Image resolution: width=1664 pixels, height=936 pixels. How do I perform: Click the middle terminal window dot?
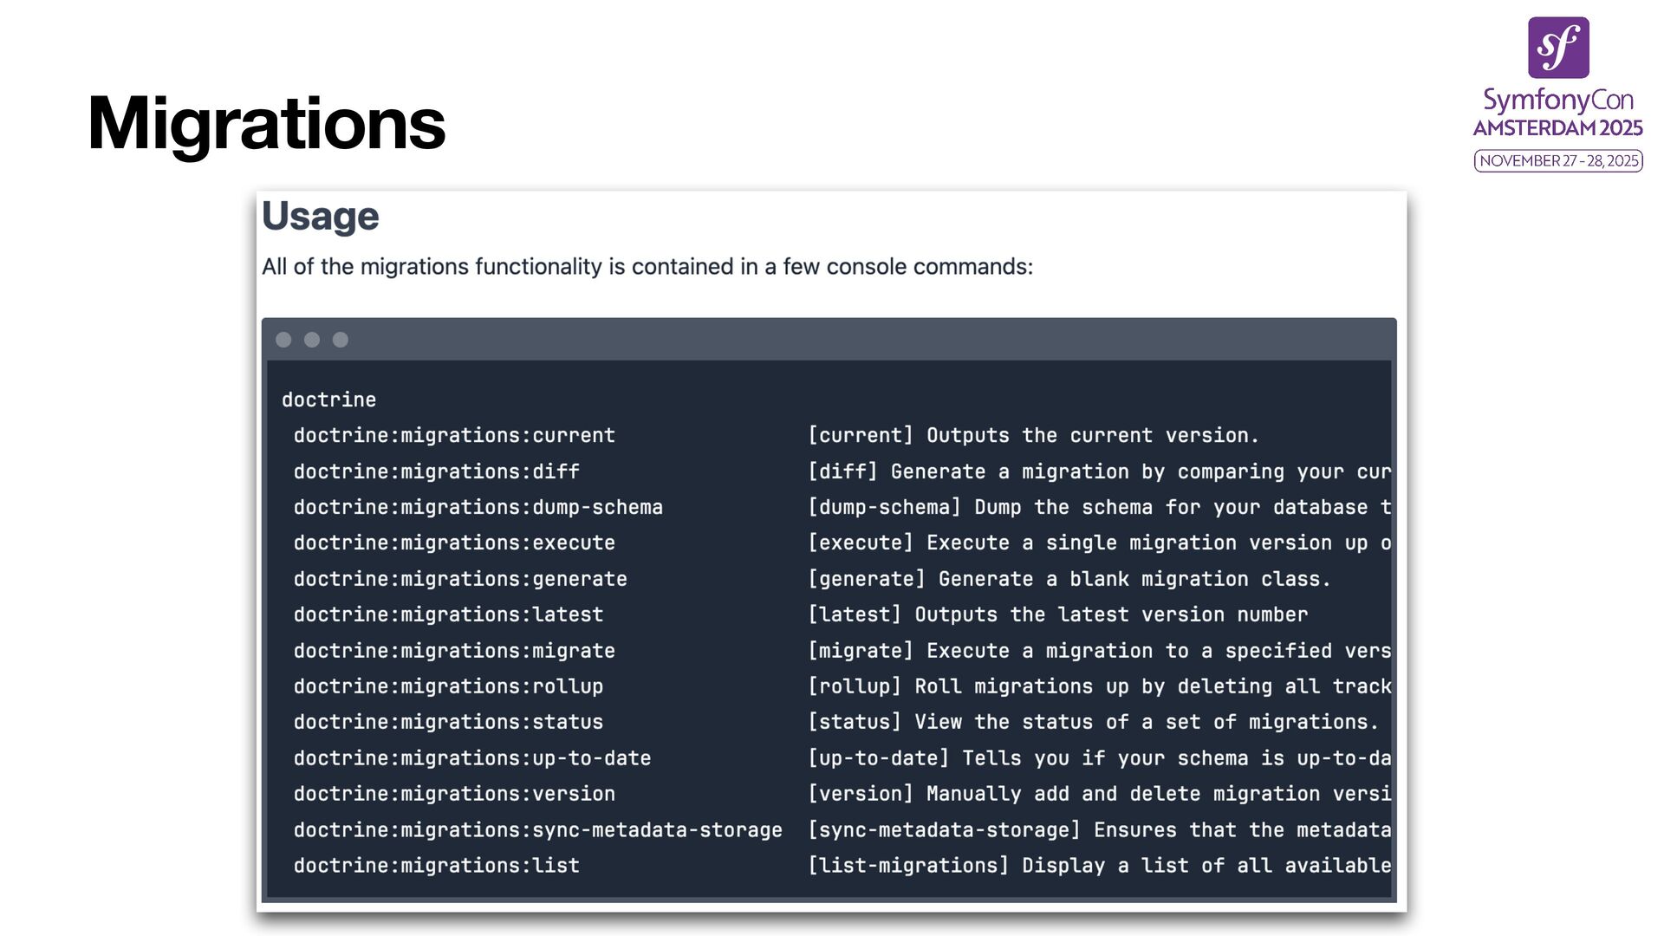coord(312,340)
